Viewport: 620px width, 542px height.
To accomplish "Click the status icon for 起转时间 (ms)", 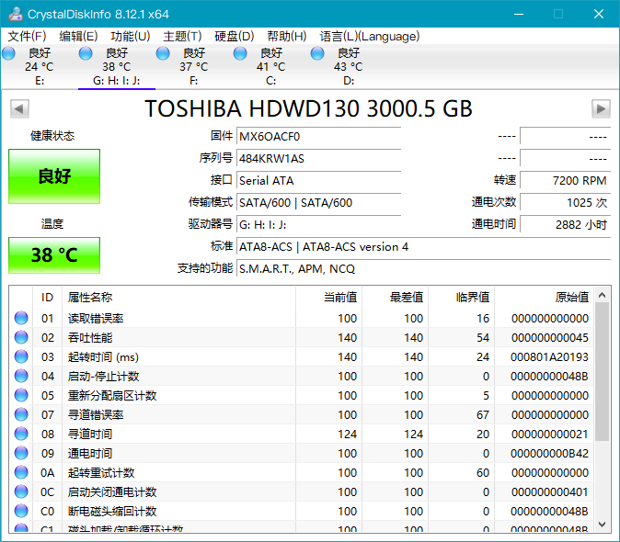I will click(21, 356).
